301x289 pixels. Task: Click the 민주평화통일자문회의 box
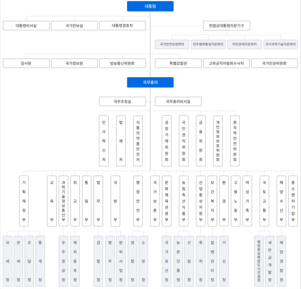[208, 44]
